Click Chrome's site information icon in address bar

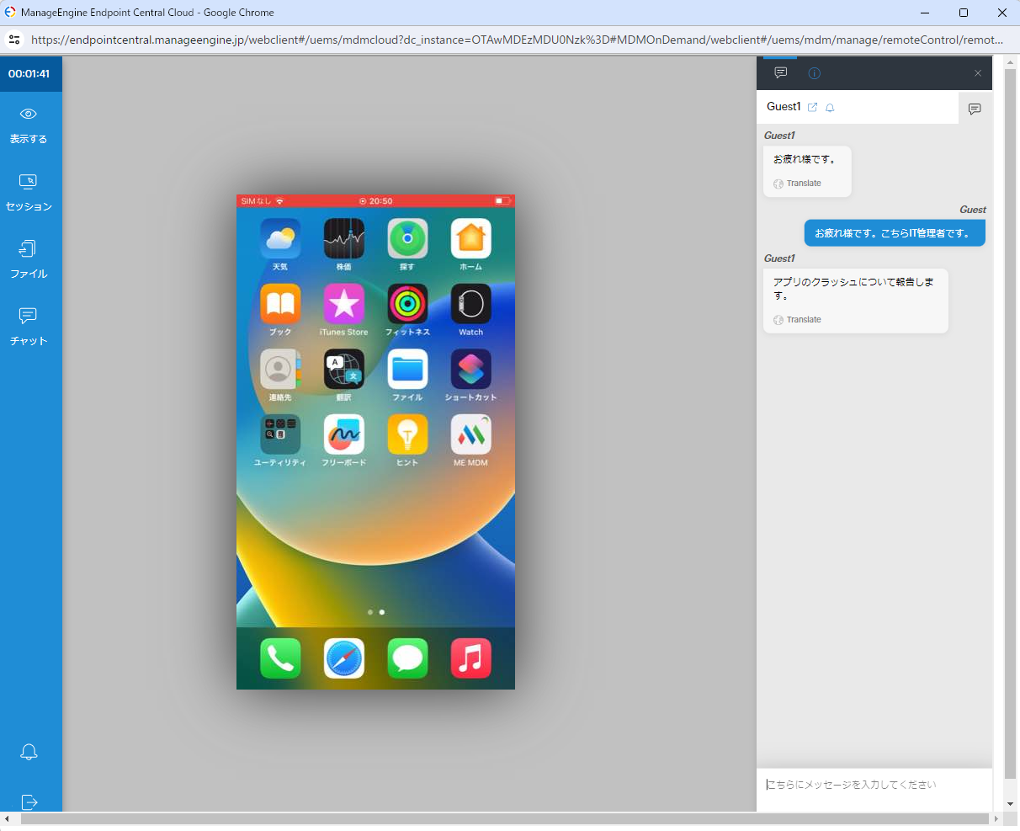(14, 40)
